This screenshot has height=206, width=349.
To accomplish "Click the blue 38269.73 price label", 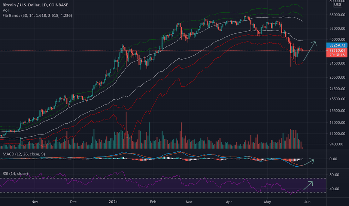I will pyautogui.click(x=337, y=45).
